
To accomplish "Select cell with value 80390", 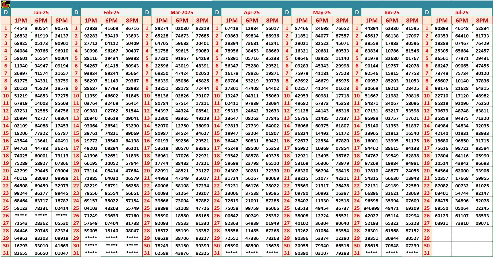I will (x=302, y=253).
